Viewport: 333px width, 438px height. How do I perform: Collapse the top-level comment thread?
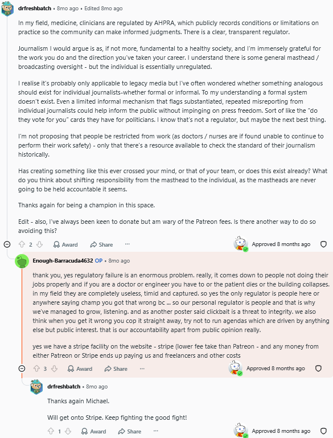7,244
